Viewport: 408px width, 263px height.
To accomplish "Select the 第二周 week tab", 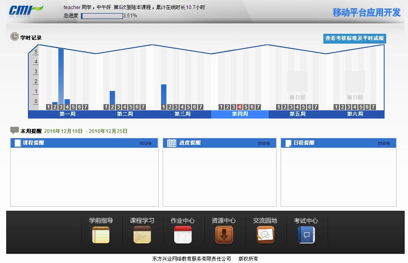I will (x=125, y=114).
